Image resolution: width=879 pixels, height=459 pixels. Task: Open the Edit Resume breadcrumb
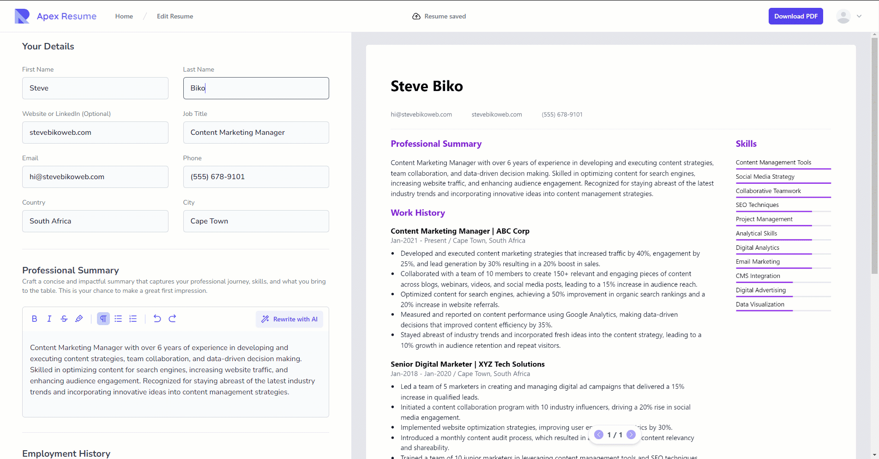pos(175,16)
